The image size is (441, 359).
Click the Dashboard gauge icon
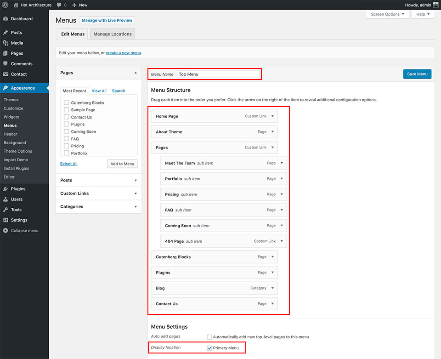click(6, 18)
